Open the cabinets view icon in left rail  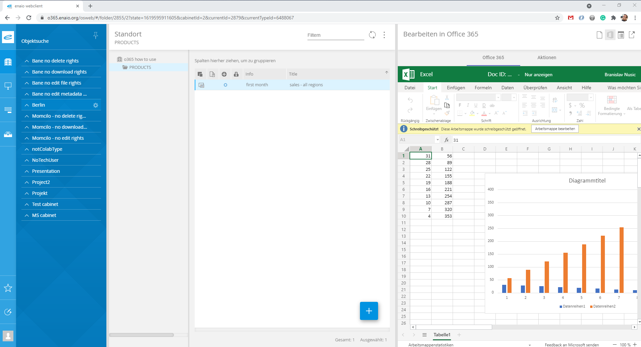point(8,62)
